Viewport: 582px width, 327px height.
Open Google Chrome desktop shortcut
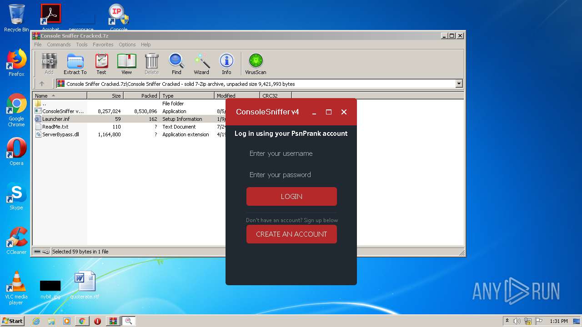(16, 110)
